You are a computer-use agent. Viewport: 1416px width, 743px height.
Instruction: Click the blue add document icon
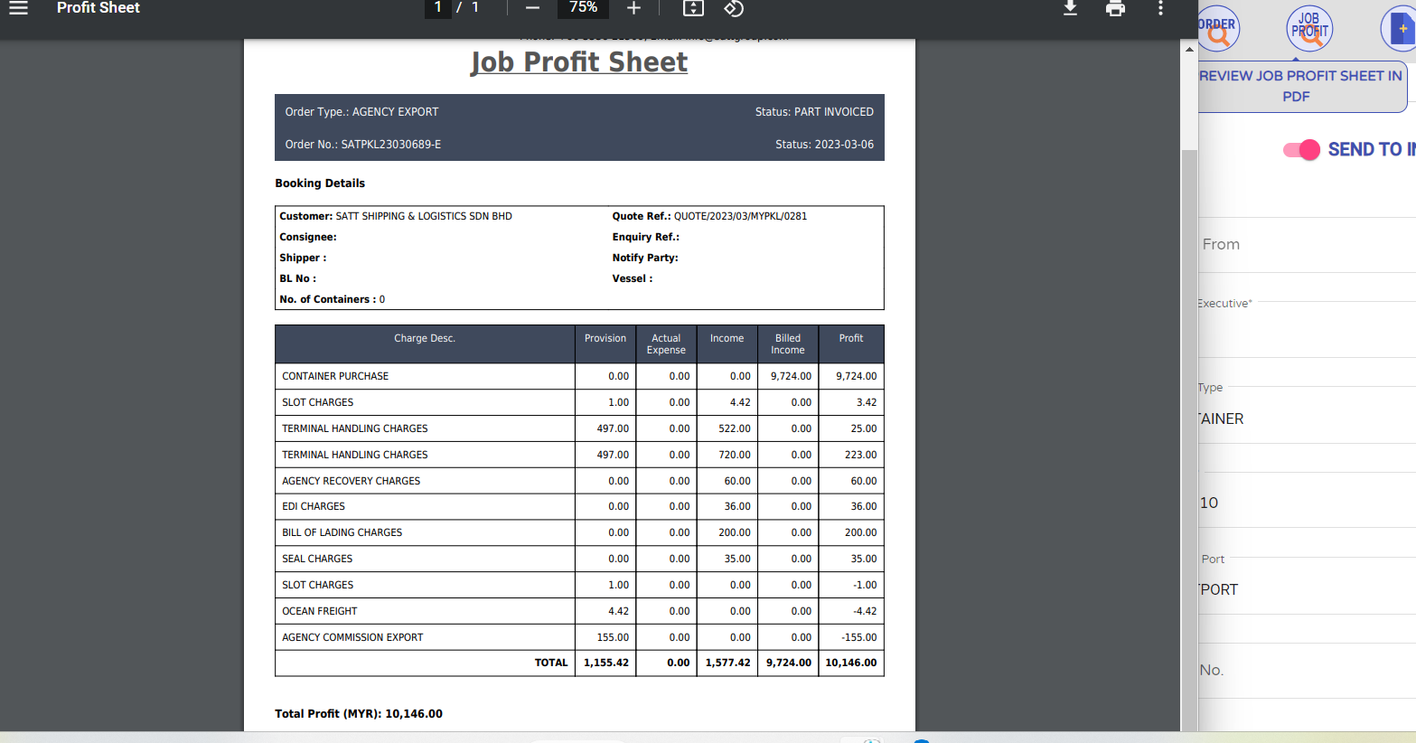(1399, 29)
